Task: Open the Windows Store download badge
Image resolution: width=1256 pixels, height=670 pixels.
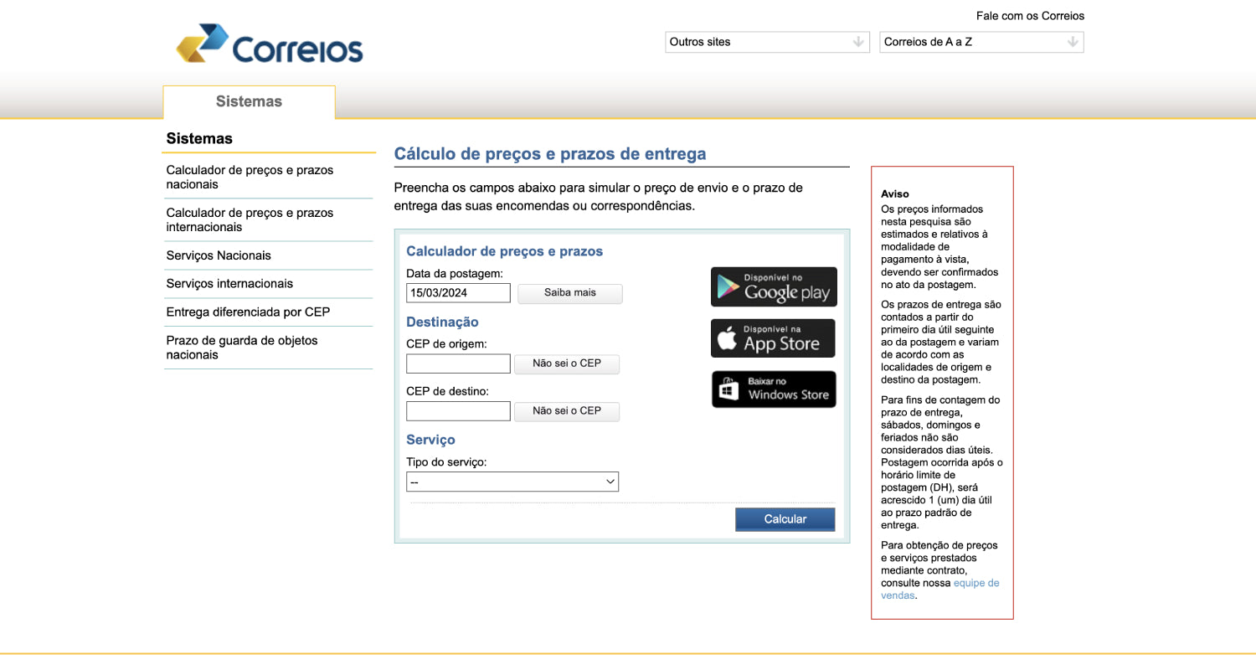Action: 774,389
